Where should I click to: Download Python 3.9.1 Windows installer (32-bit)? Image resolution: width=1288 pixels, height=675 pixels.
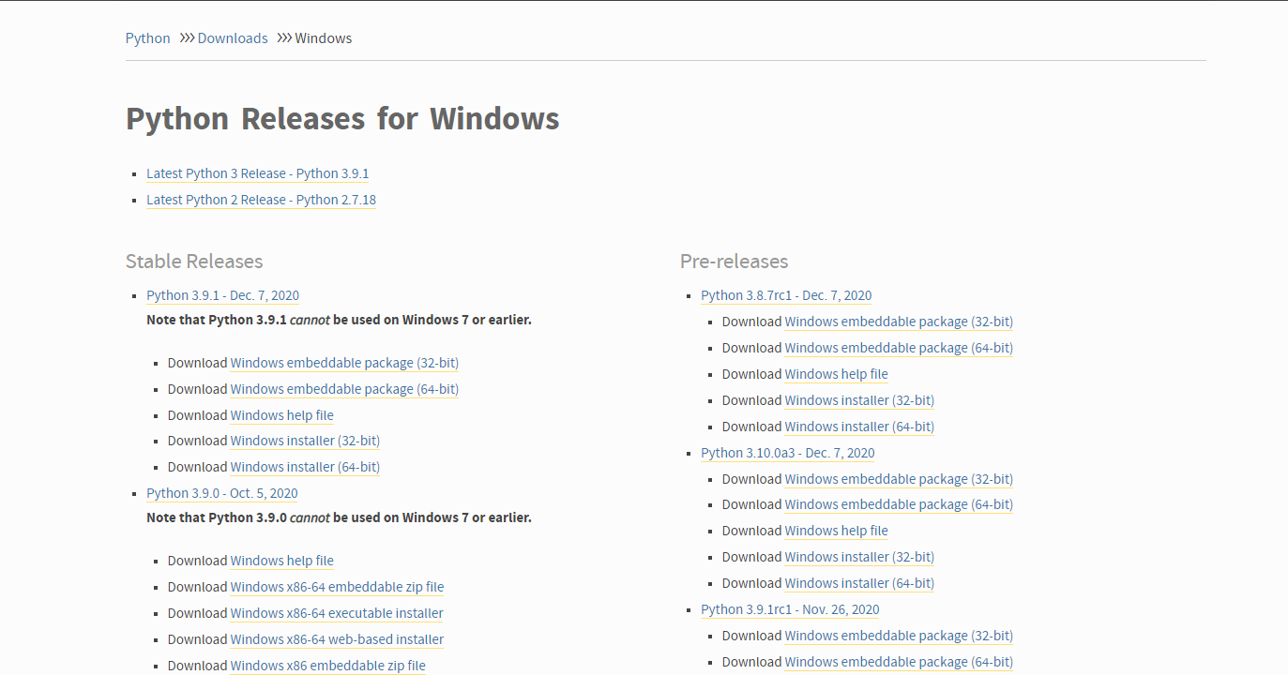click(x=305, y=441)
